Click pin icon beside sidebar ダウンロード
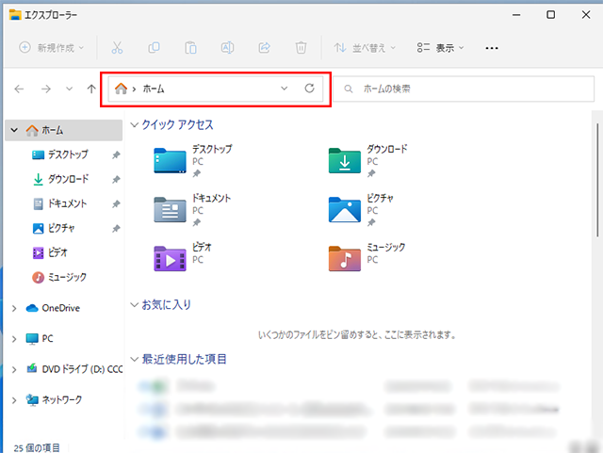This screenshot has height=453, width=603. [x=116, y=180]
